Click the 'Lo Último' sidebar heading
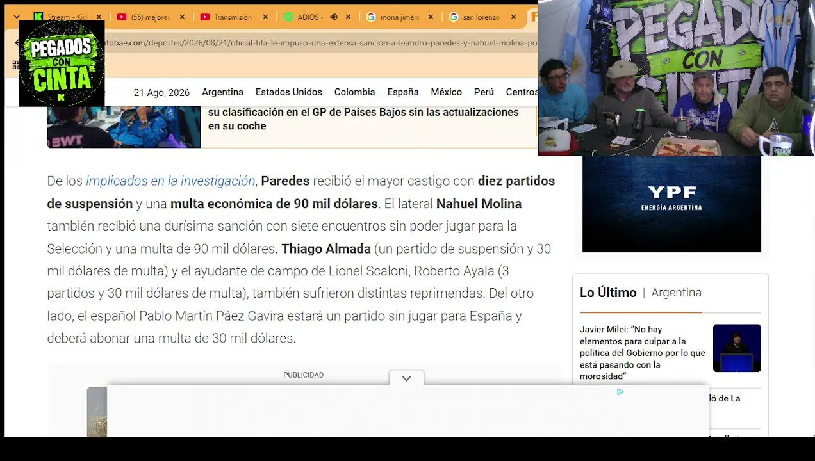 click(608, 293)
